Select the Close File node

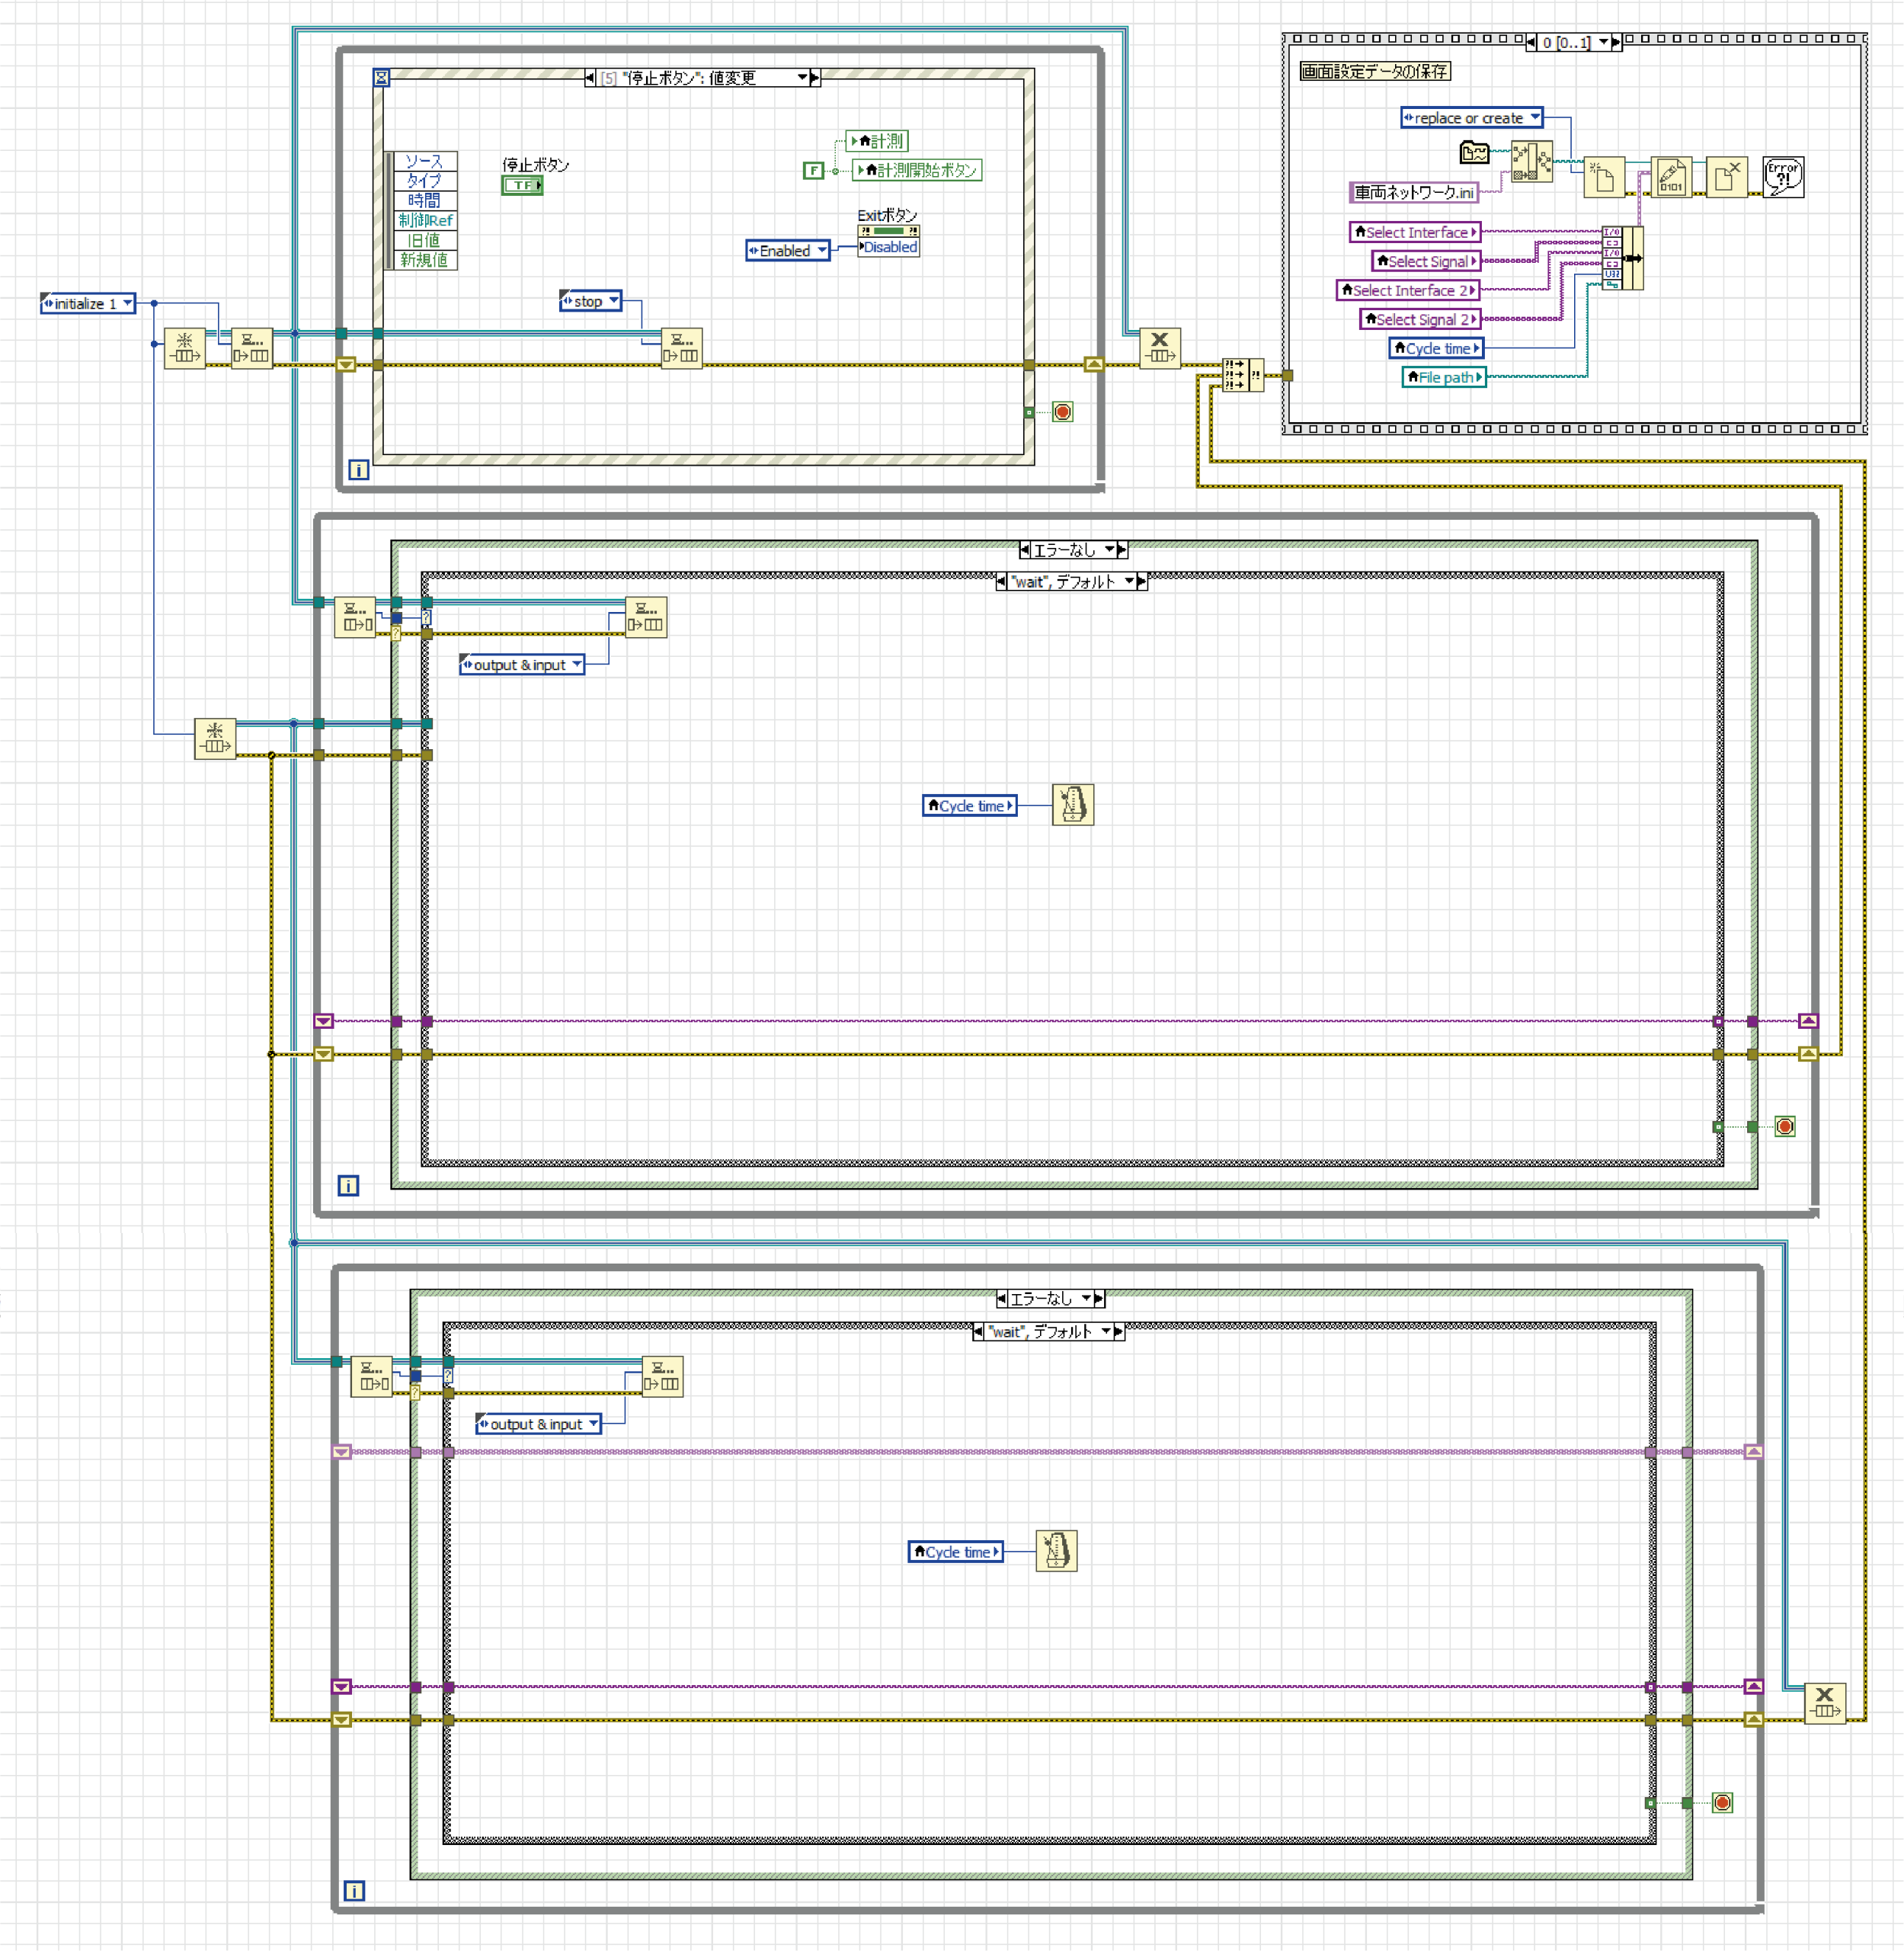1726,177
